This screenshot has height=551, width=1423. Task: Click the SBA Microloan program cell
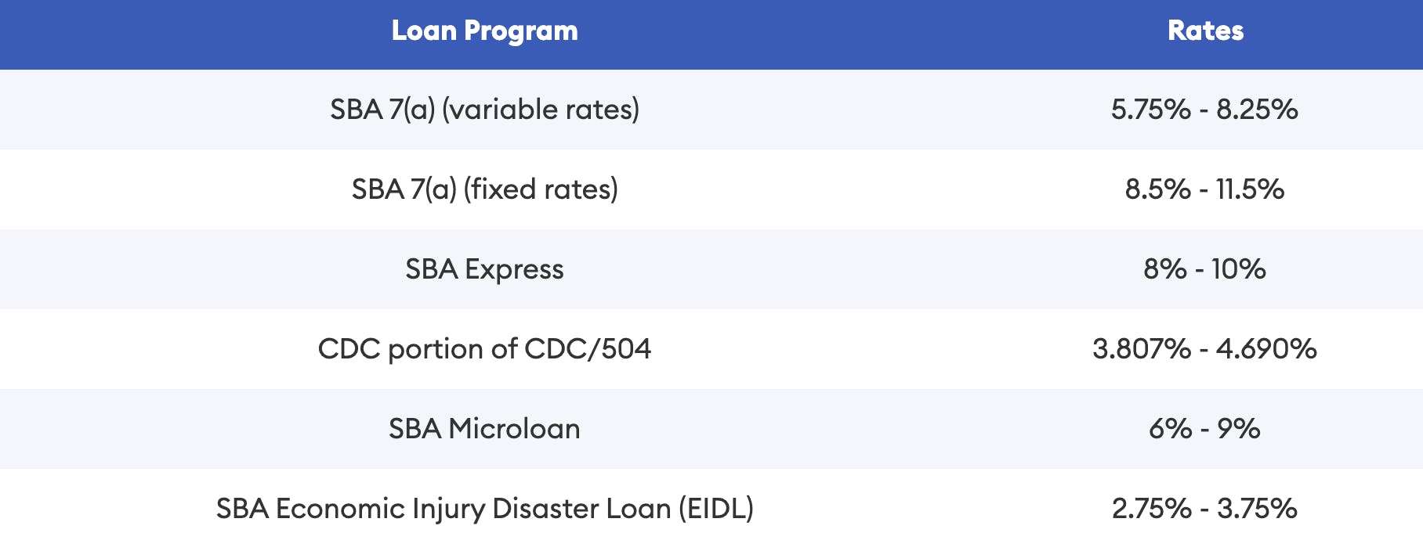(x=484, y=429)
